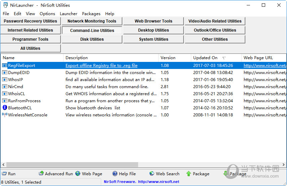Image resolution: width=287 pixels, height=186 pixels.
Task: Open the Launcher menu
Action: point(69,14)
